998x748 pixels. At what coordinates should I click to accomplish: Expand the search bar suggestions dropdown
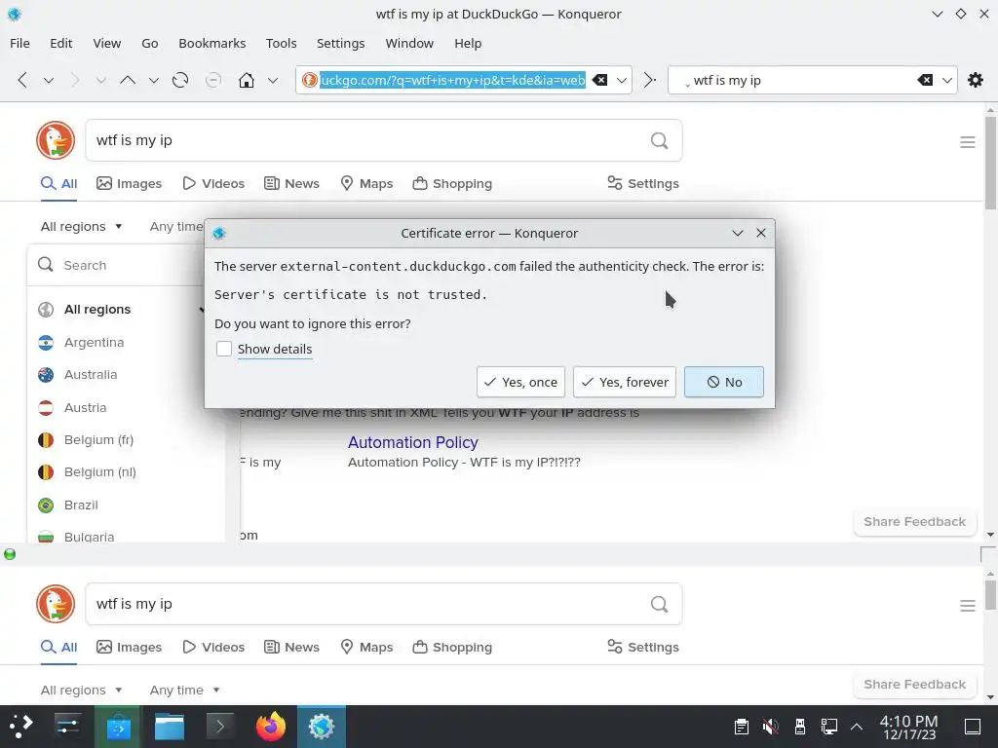(x=947, y=80)
